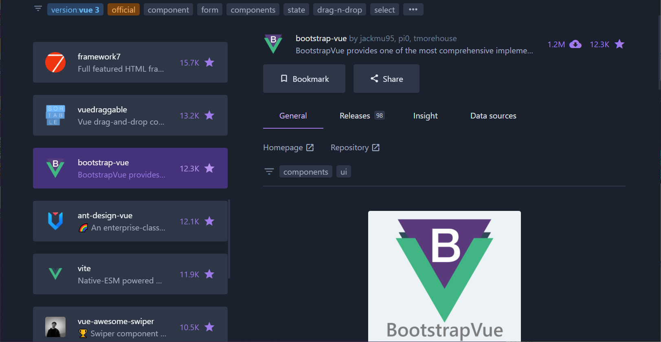The height and width of the screenshot is (342, 661).
Task: Click the ui tag in detail panel
Action: (x=344, y=172)
